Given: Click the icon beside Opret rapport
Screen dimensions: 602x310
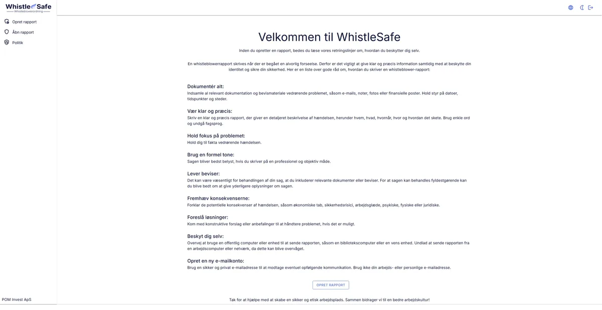Looking at the screenshot, I should pos(7,22).
